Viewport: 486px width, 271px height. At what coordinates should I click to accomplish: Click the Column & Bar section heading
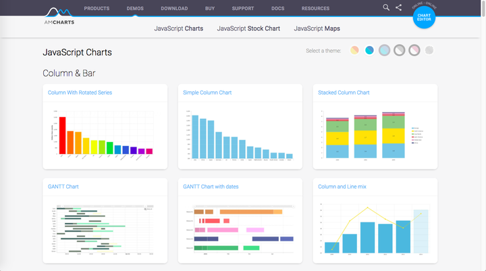pos(69,73)
